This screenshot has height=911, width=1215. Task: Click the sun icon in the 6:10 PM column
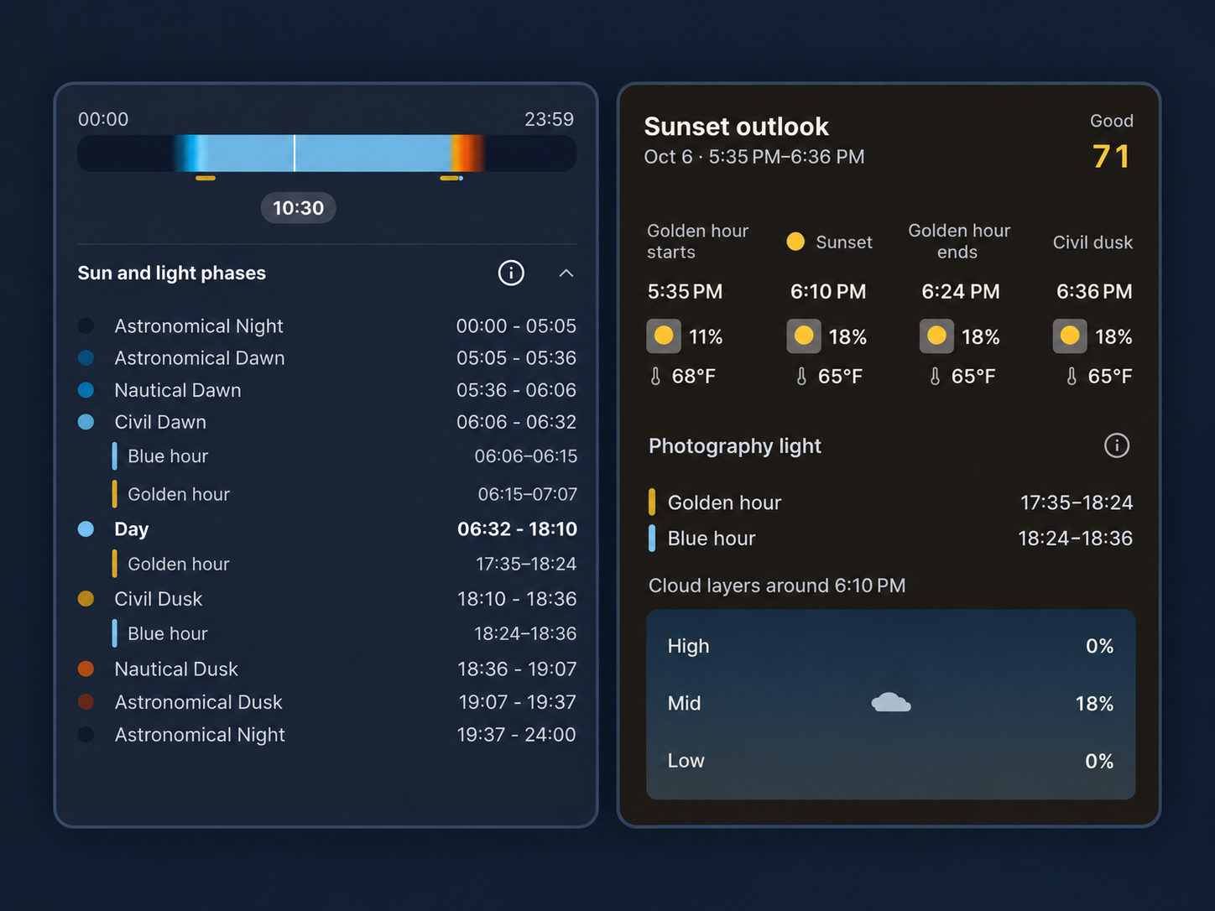click(x=804, y=336)
